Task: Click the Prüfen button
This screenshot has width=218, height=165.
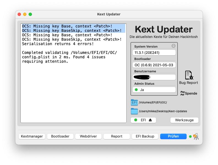Action: tap(173, 136)
